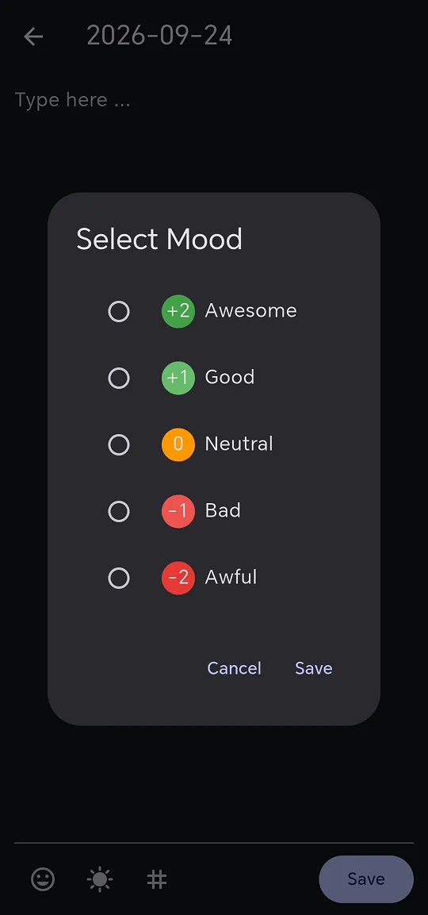Select the Neutral radio button
This screenshot has width=428, height=915.
click(x=119, y=444)
